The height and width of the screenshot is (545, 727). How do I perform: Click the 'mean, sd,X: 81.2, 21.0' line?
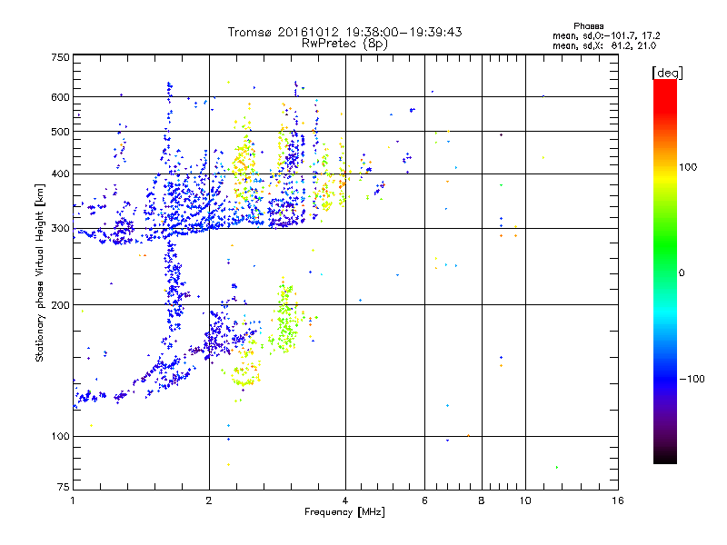pyautogui.click(x=604, y=45)
